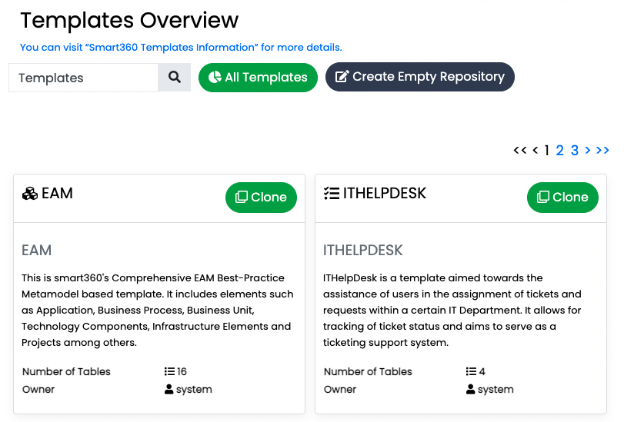Image resolution: width=624 pixels, height=422 pixels.
Task: Click the EAM cubes icon
Action: coord(30,194)
